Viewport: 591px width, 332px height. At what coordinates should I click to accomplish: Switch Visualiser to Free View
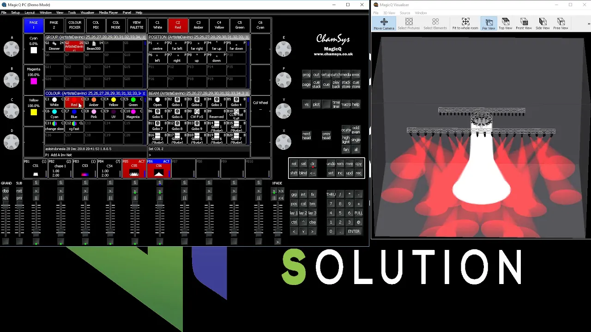click(561, 24)
